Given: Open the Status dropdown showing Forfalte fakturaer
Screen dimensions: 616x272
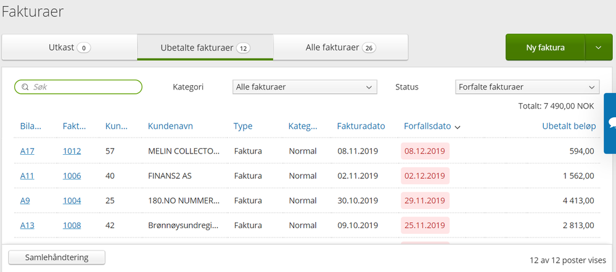Looking at the screenshot, I should (x=527, y=87).
